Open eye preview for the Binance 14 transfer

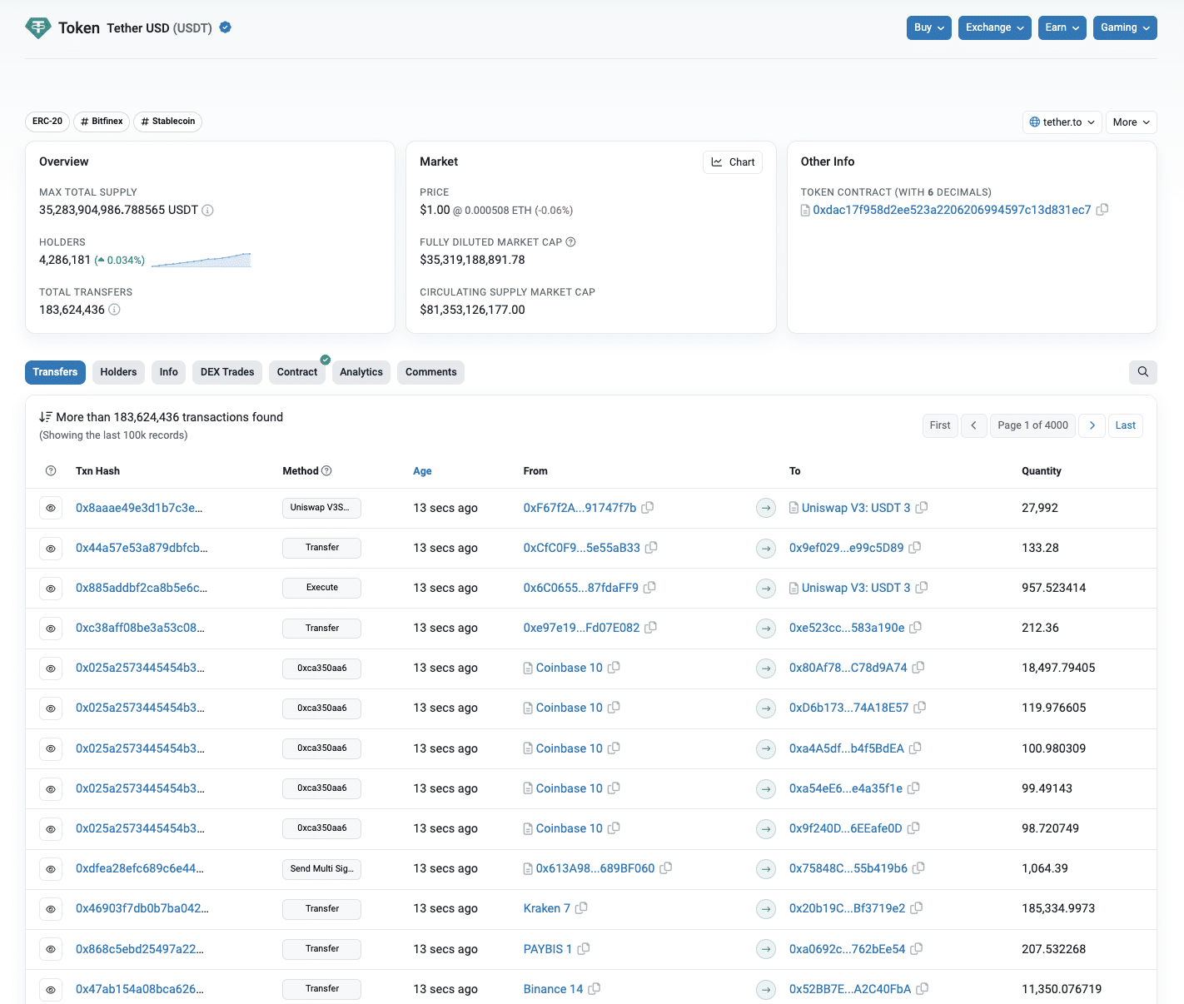(x=51, y=989)
